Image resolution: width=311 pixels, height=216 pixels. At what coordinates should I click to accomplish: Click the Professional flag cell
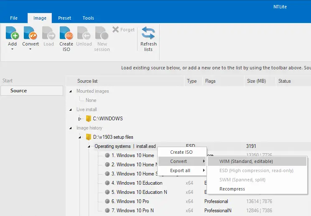(216, 201)
